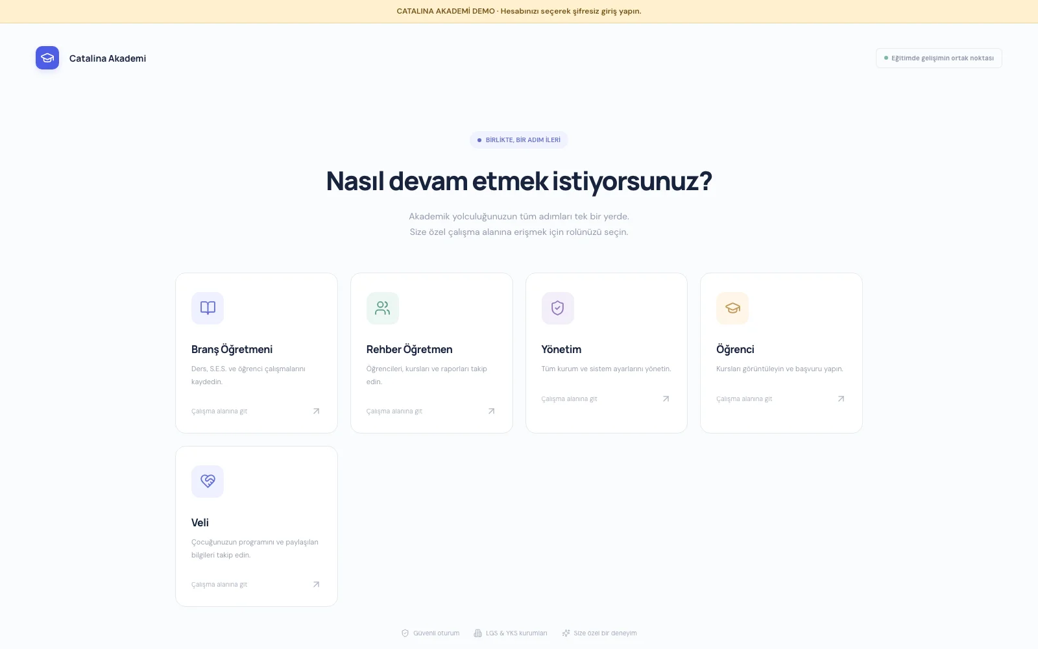The height and width of the screenshot is (649, 1038).
Task: Open Branş Öğretmeni workspace link
Action: tap(219, 411)
